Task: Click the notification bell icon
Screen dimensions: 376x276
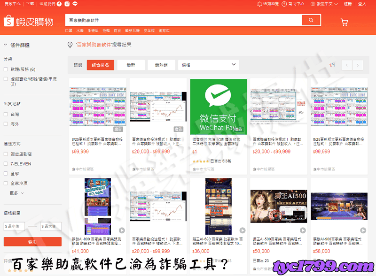Action: (x=259, y=4)
